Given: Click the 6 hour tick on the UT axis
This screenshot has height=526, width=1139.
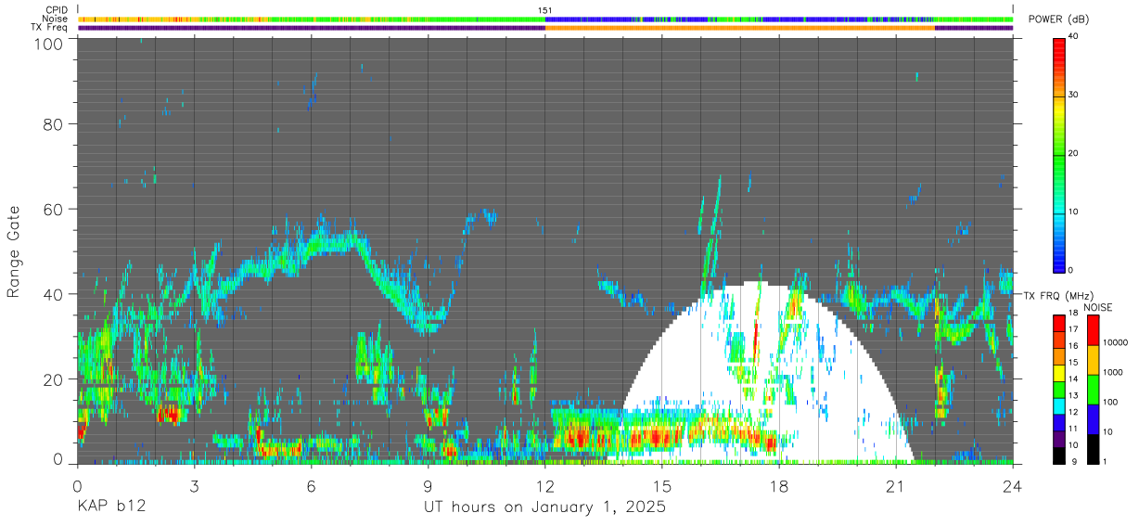Looking at the screenshot, I should (x=311, y=485).
